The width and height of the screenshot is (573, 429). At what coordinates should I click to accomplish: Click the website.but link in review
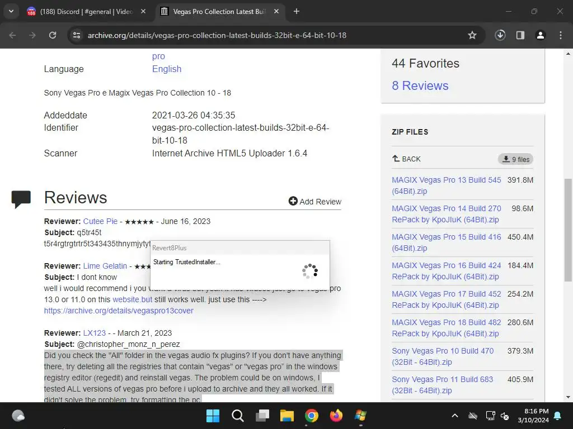132,299
